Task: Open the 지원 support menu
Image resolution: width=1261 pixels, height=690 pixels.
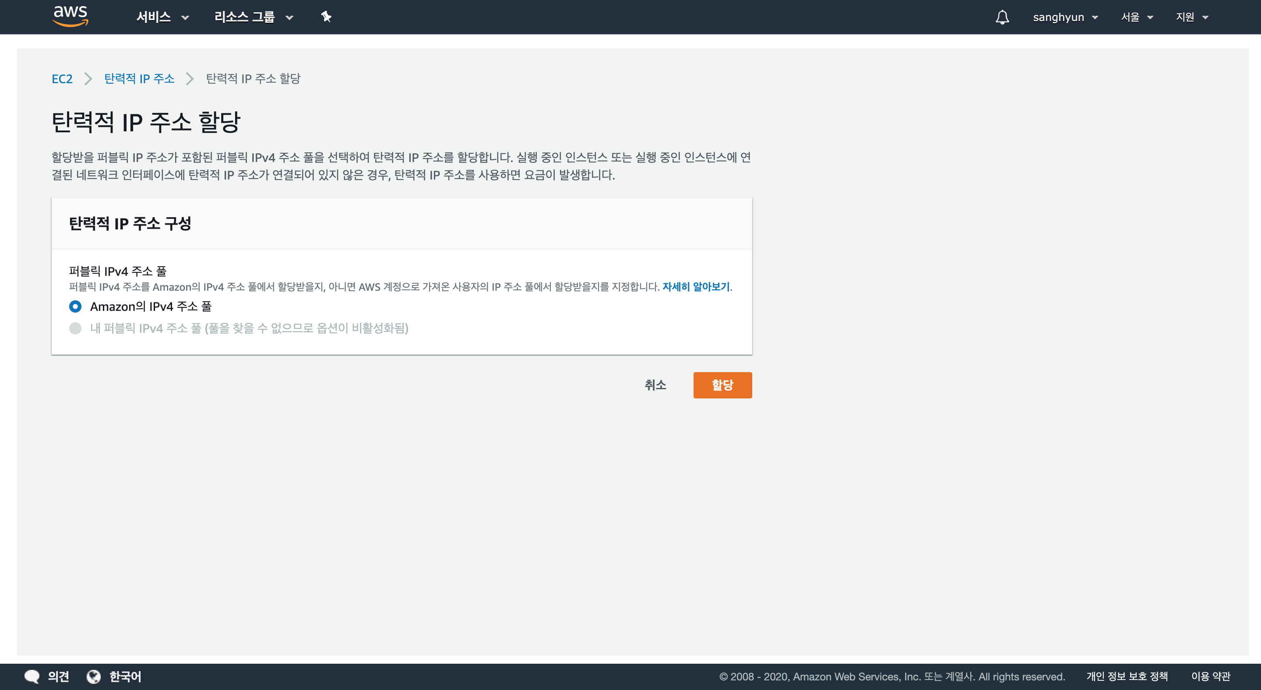Action: point(1191,17)
